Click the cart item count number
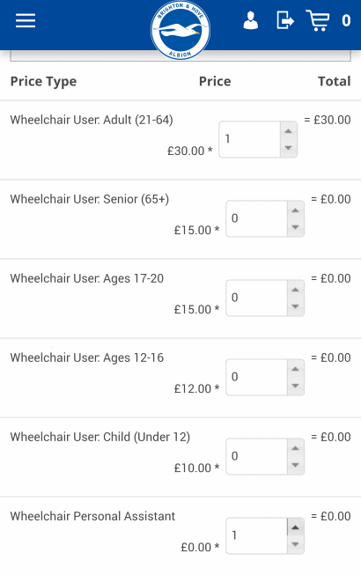361x575 pixels. pyautogui.click(x=346, y=20)
